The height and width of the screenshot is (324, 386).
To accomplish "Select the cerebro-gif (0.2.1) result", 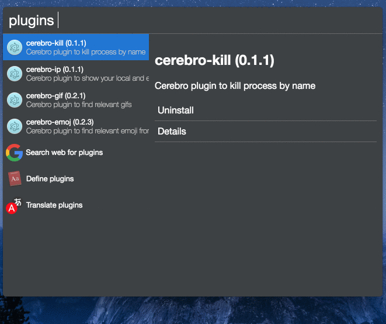I will pyautogui.click(x=76, y=100).
